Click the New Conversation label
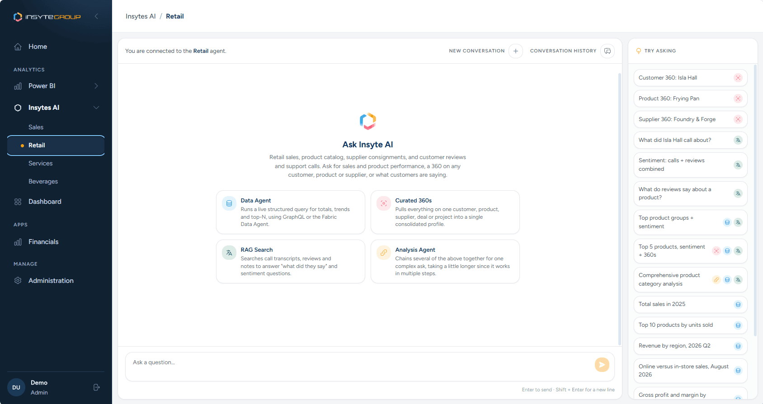 tap(477, 51)
